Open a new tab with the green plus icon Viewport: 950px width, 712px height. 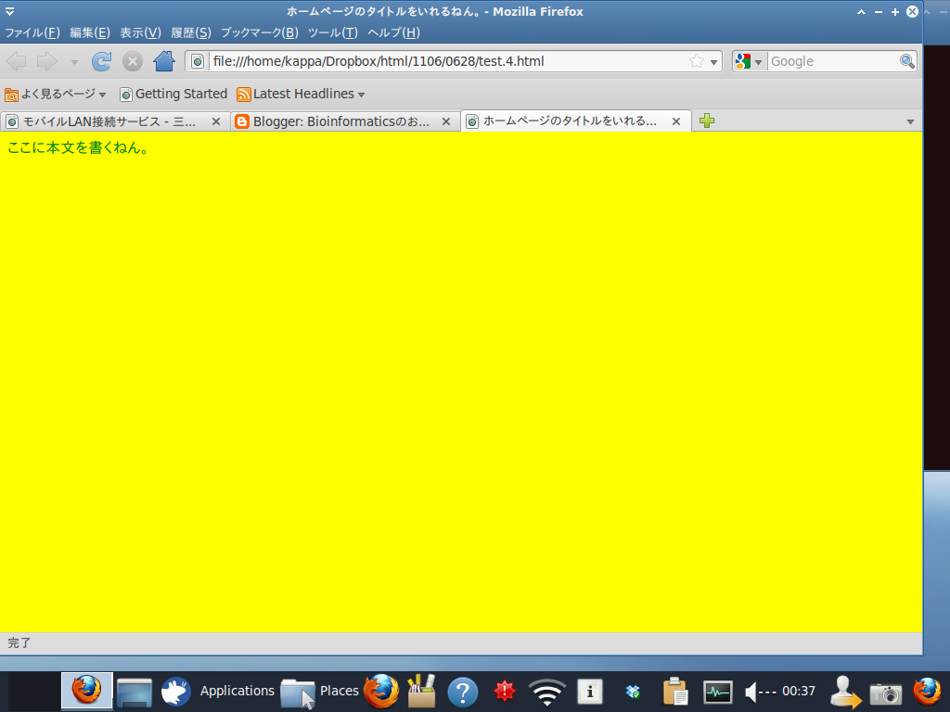(706, 121)
